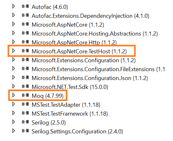Expand Microsoft.AspNetCore.Http dependency arrow
The image size is (173, 141).
tap(14, 42)
